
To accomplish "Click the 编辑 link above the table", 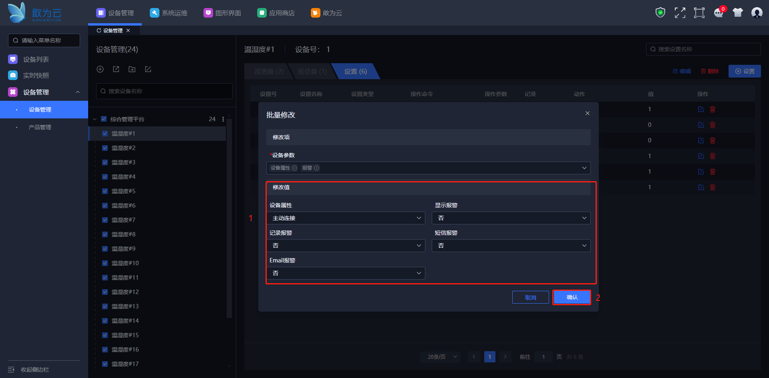I will (682, 71).
